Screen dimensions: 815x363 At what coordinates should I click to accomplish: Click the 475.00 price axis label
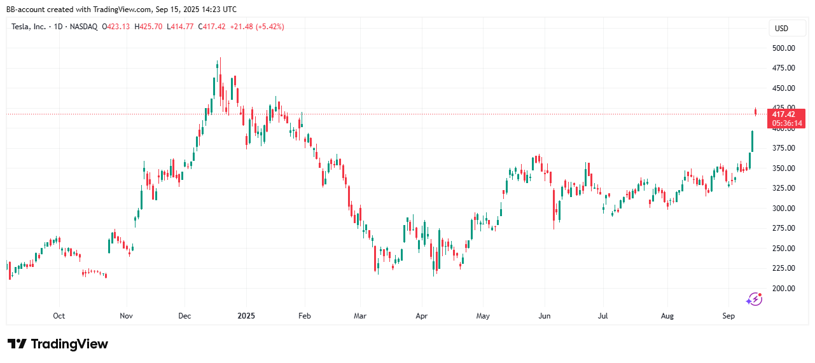[x=784, y=68]
